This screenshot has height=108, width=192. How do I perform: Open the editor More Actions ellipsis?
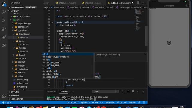coord(143,3)
